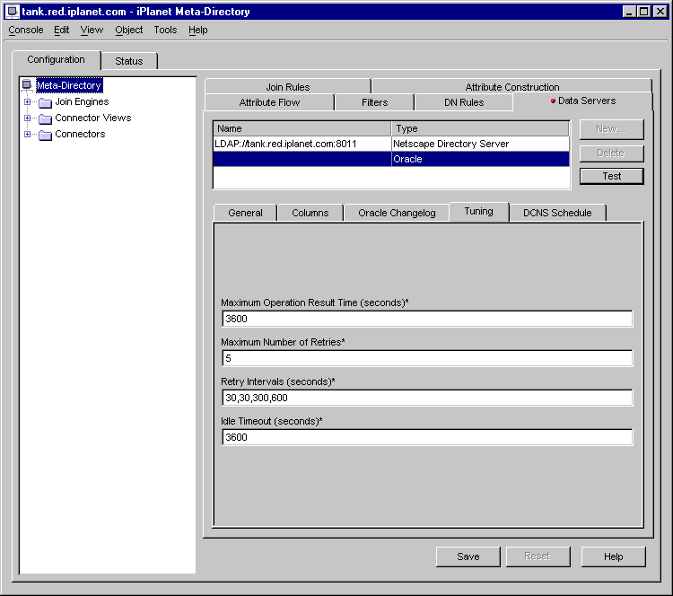Click the Delete button
This screenshot has width=673, height=596.
coord(612,153)
